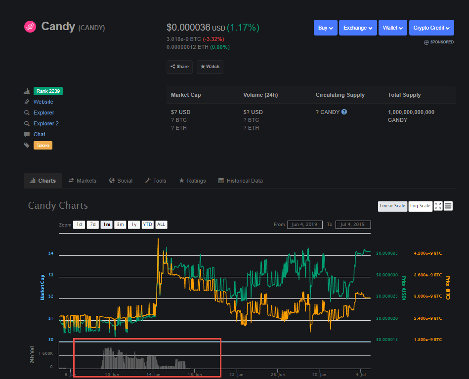The height and width of the screenshot is (379, 469).
Task: Open the Historical Data tab
Action: (240, 181)
